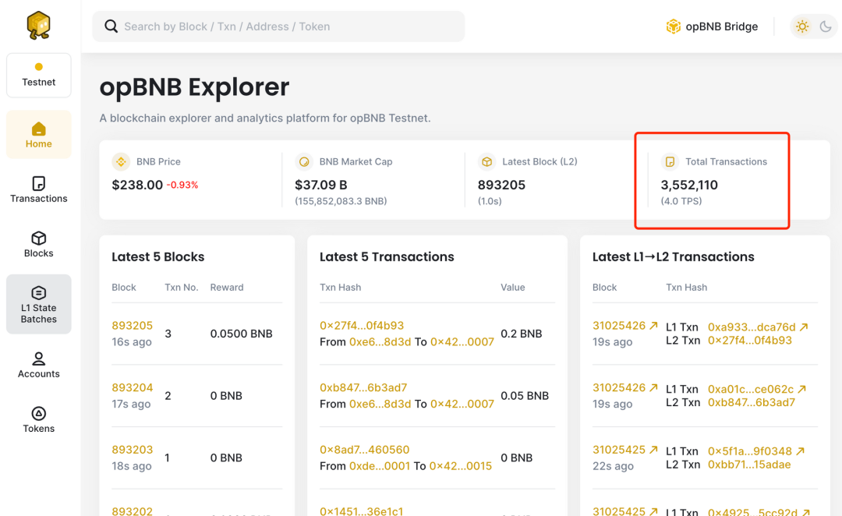Click the Latest 5 Blocks heading
The height and width of the screenshot is (516, 842).
pos(157,256)
